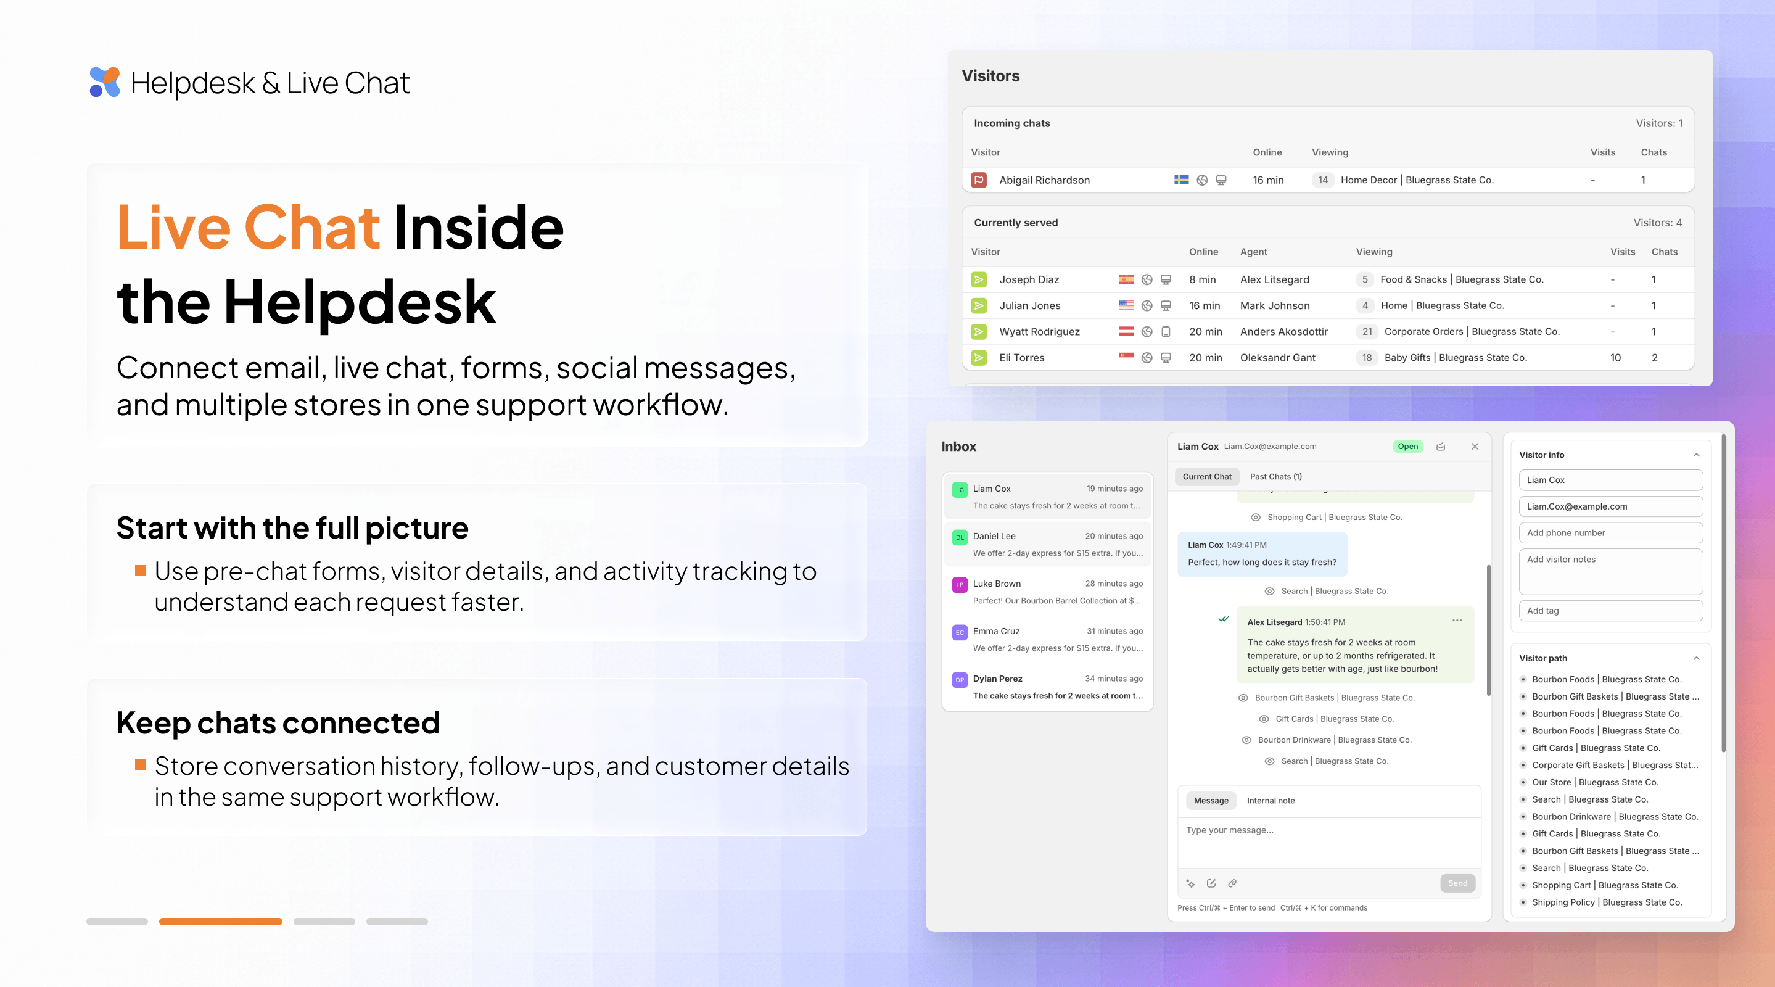Open three-dot menu on Alex Litsegard message
This screenshot has height=987, width=1775.
tap(1457, 621)
